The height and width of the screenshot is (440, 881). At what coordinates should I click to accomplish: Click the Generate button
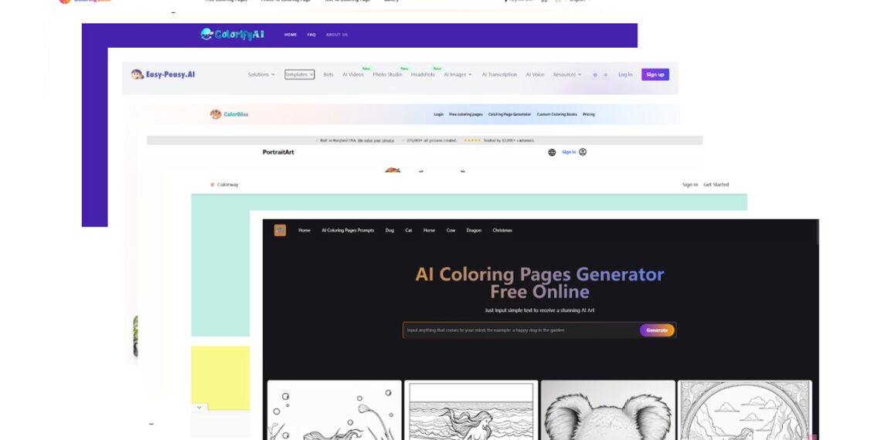(x=657, y=330)
